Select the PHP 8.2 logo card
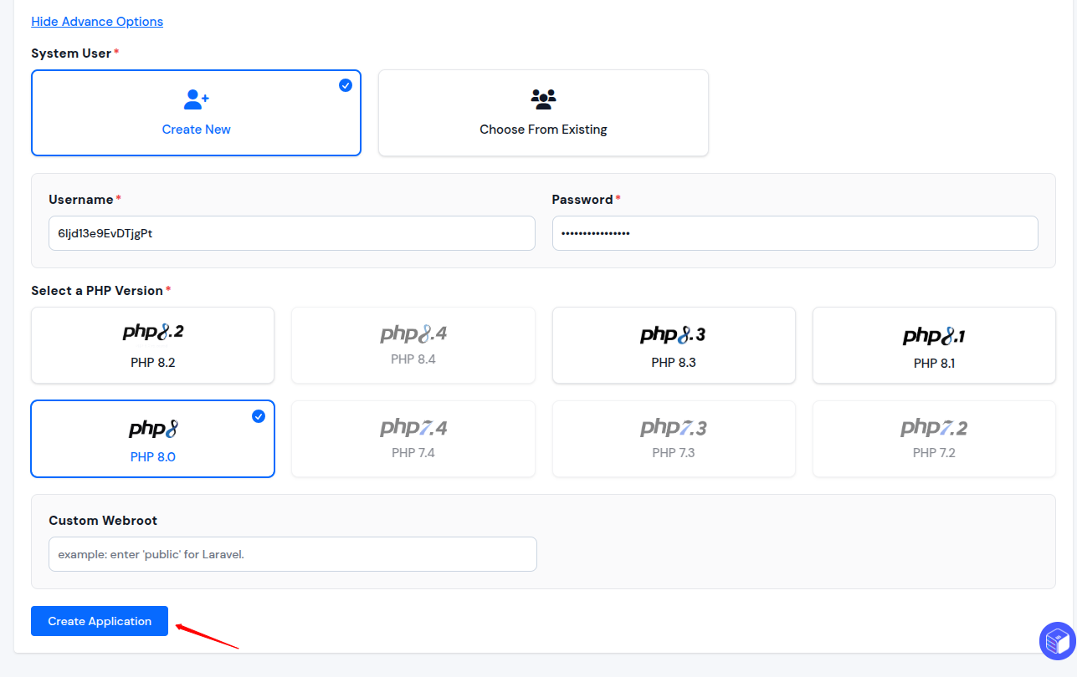 (x=153, y=345)
